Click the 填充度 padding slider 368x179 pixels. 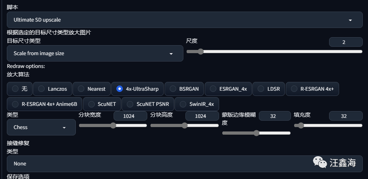(328, 125)
